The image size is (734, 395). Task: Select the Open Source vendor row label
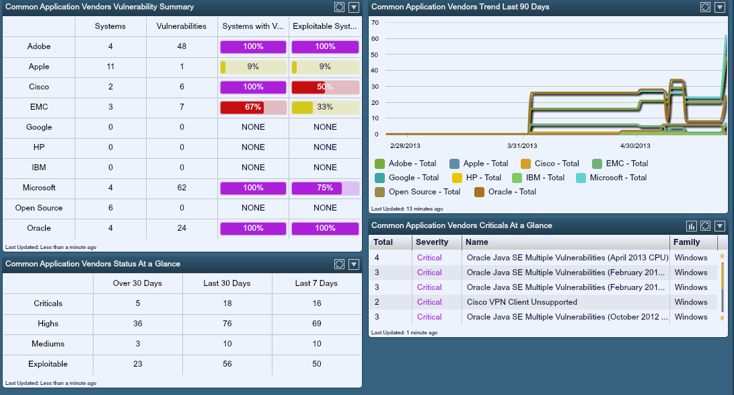point(39,208)
